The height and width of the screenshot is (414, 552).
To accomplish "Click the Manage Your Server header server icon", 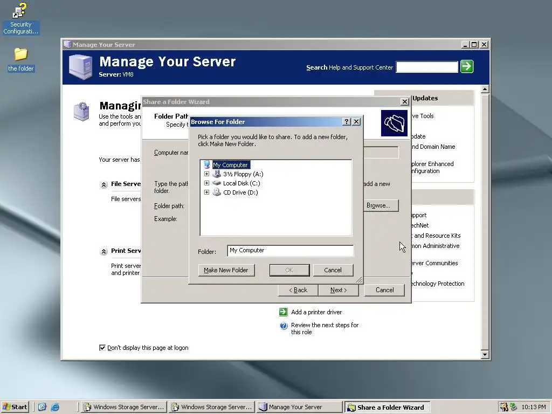I will (81, 67).
